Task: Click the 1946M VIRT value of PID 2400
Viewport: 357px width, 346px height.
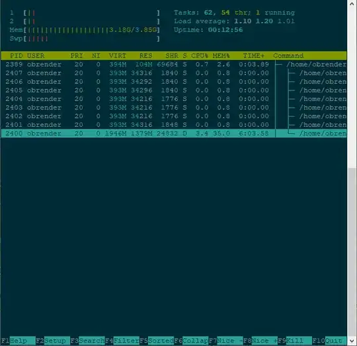Action: click(116, 133)
